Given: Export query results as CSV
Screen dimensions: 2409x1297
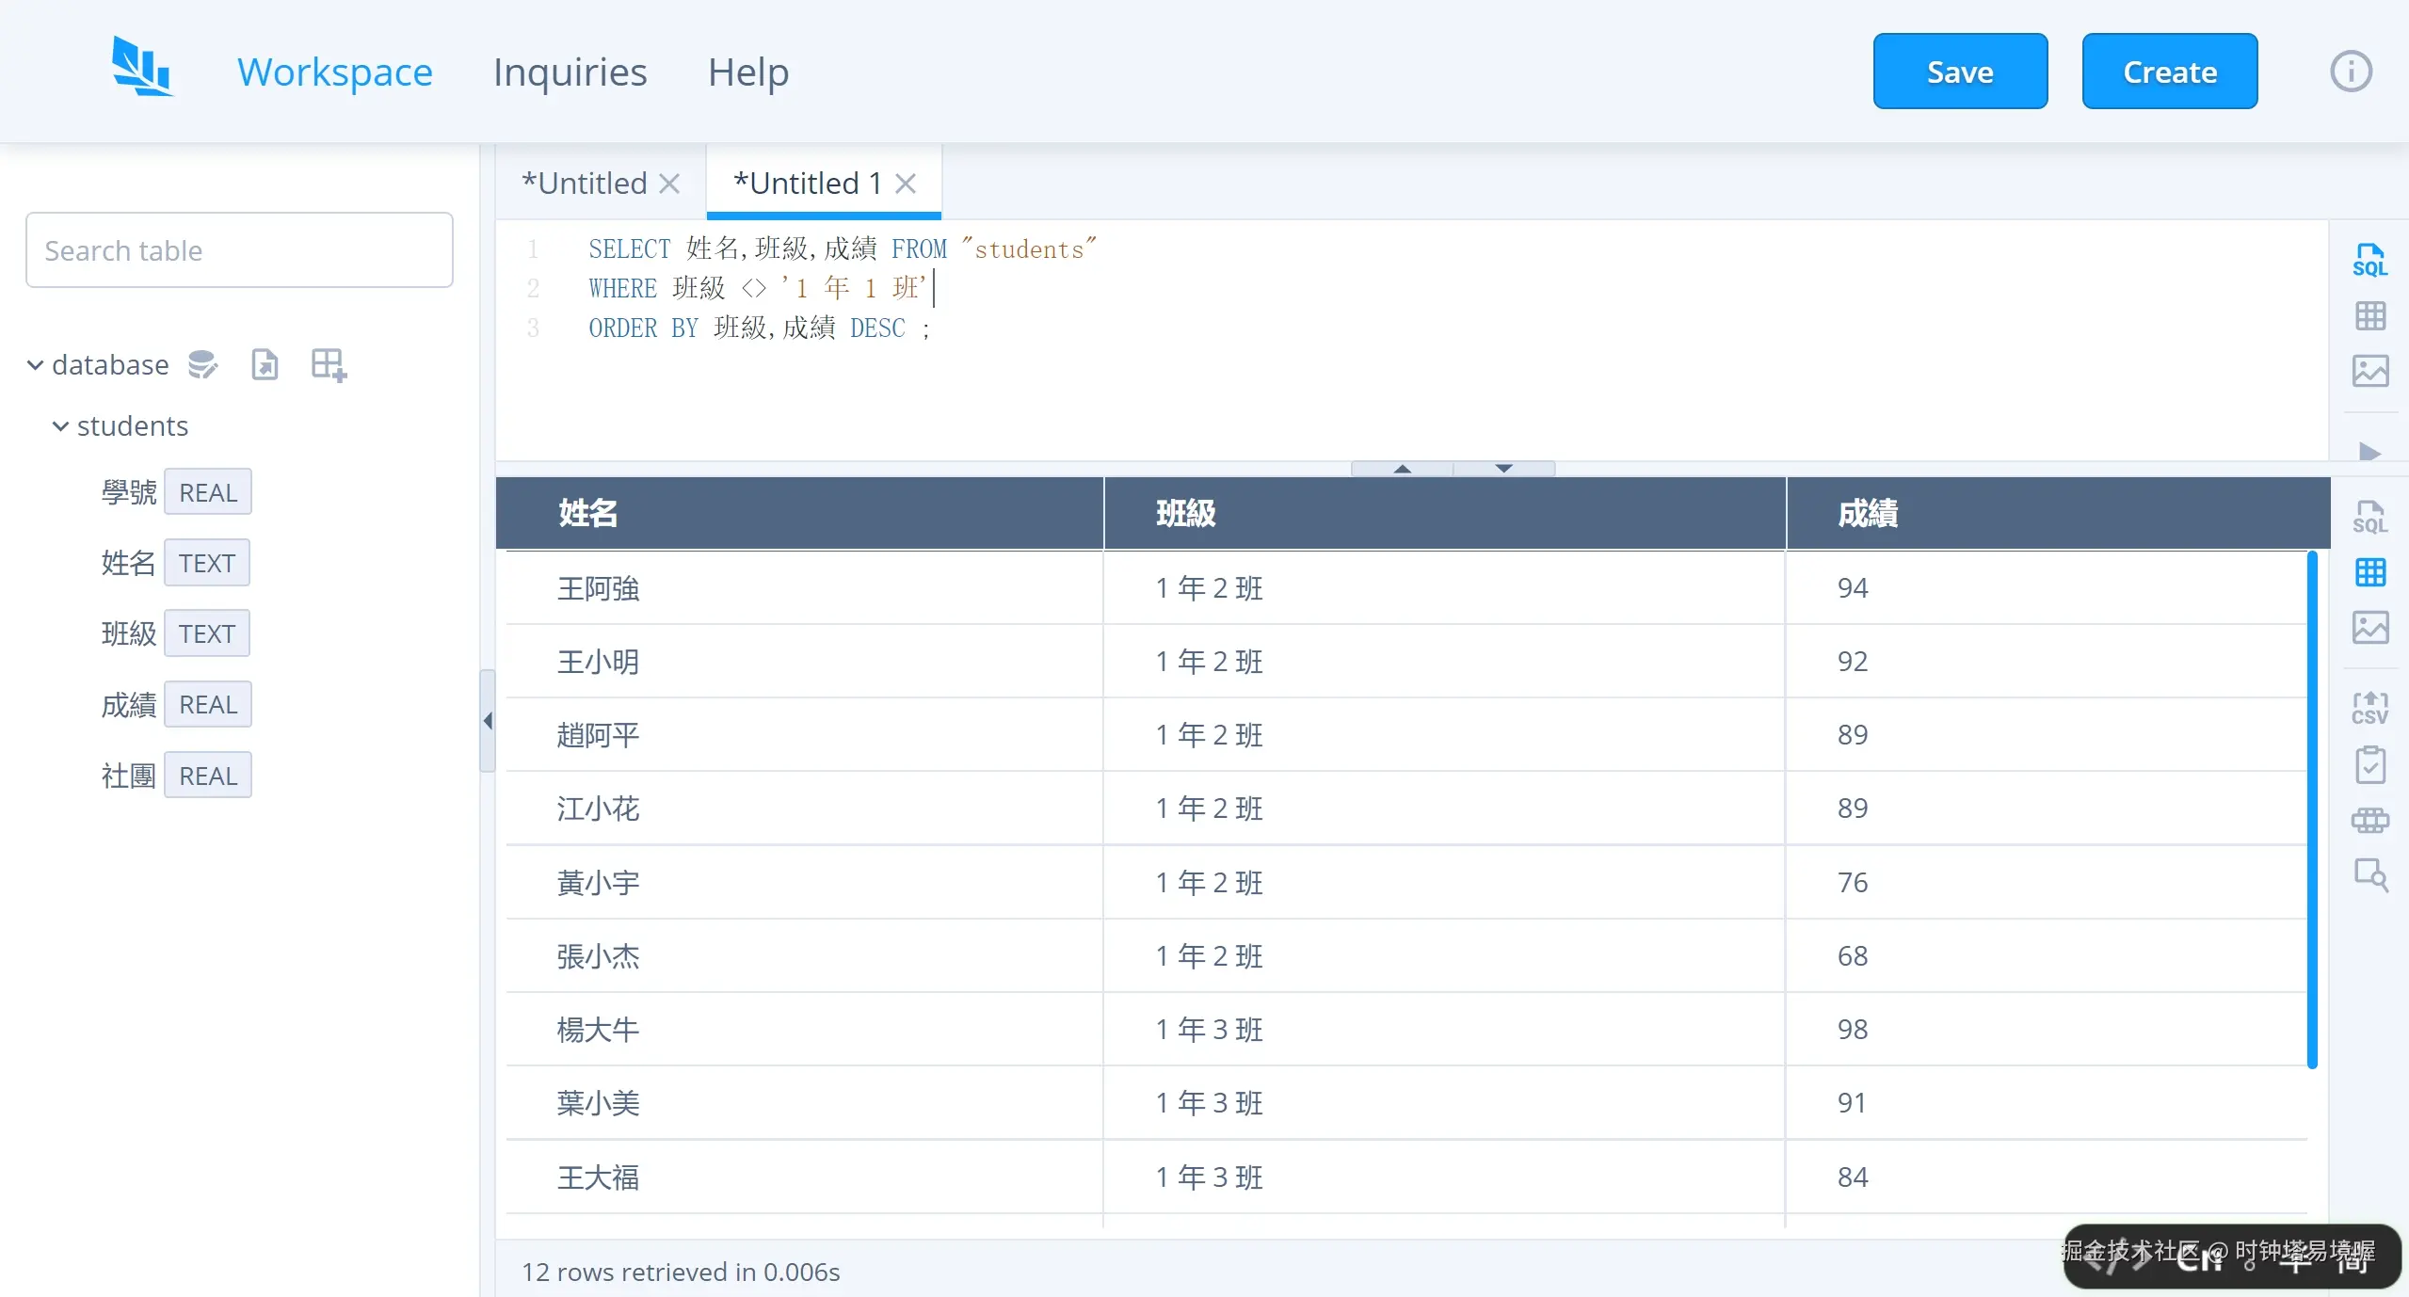Looking at the screenshot, I should click(2370, 708).
